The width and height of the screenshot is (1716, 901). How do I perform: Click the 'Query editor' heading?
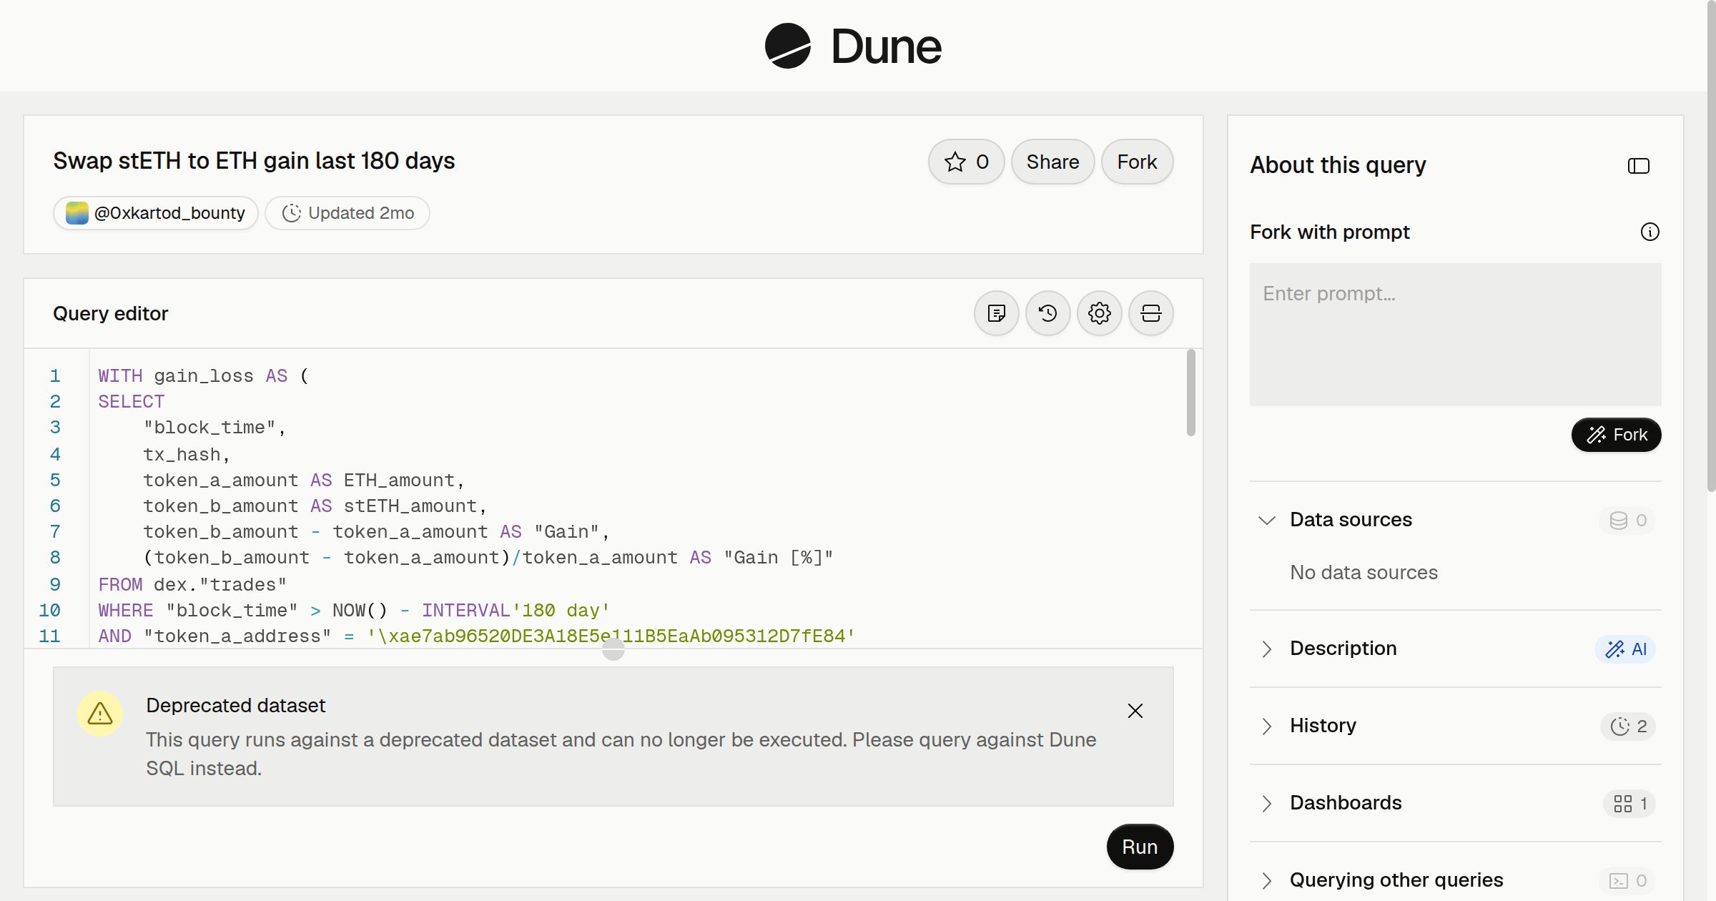click(111, 313)
